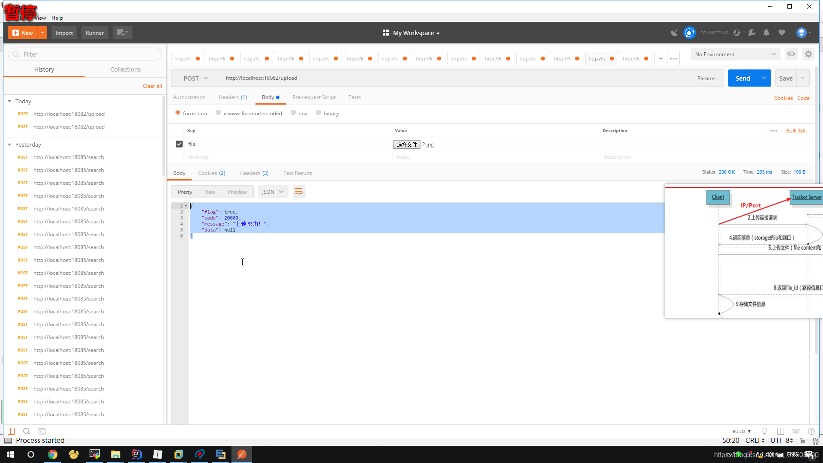
Task: Click the Import icon to import data
Action: (64, 32)
